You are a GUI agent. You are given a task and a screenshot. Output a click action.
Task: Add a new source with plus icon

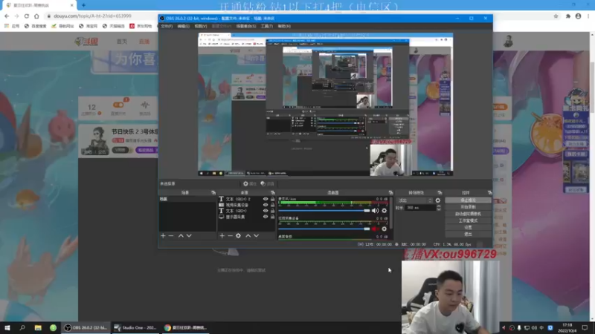click(x=222, y=235)
